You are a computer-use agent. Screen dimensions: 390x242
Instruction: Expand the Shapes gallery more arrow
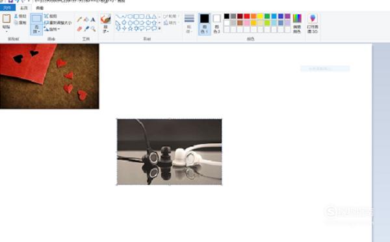pyautogui.click(x=159, y=29)
